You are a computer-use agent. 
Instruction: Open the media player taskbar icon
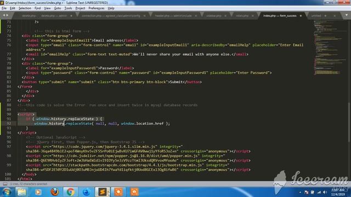[38, 192]
